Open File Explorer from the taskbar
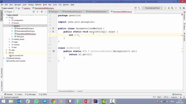186x104 pixels. 11,101
